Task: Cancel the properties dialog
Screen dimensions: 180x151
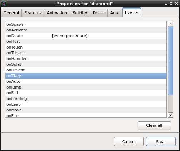Action: click(x=129, y=142)
